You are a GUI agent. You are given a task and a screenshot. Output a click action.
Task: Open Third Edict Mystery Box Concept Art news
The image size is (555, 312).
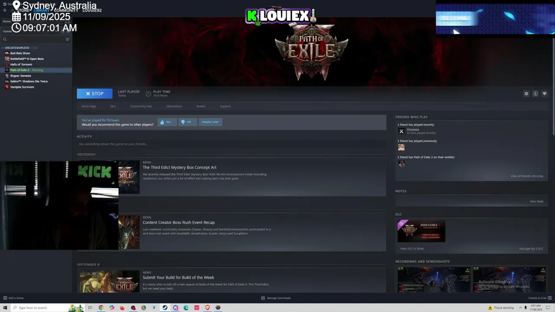(180, 167)
